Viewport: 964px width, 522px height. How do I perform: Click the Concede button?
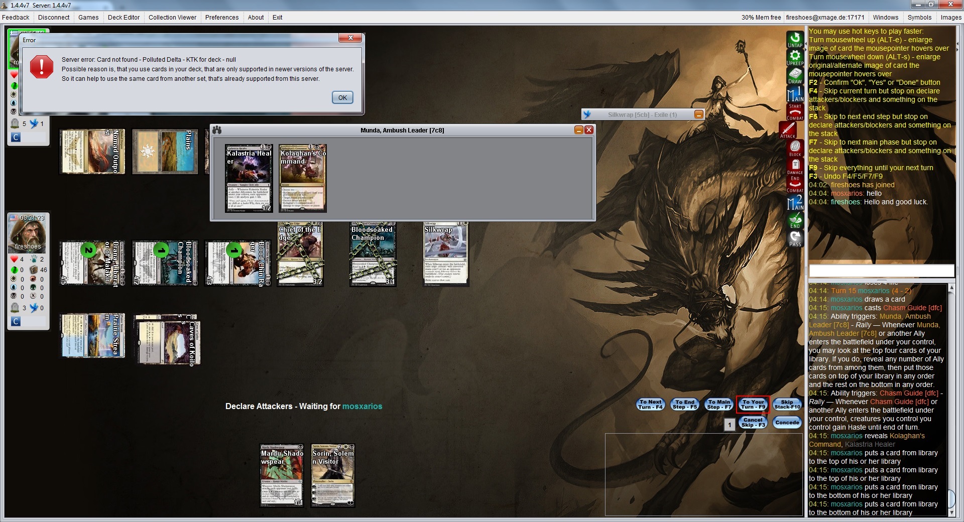(787, 423)
